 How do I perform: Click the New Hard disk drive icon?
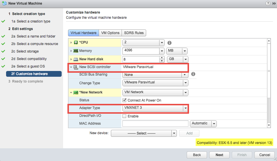coord(76,59)
